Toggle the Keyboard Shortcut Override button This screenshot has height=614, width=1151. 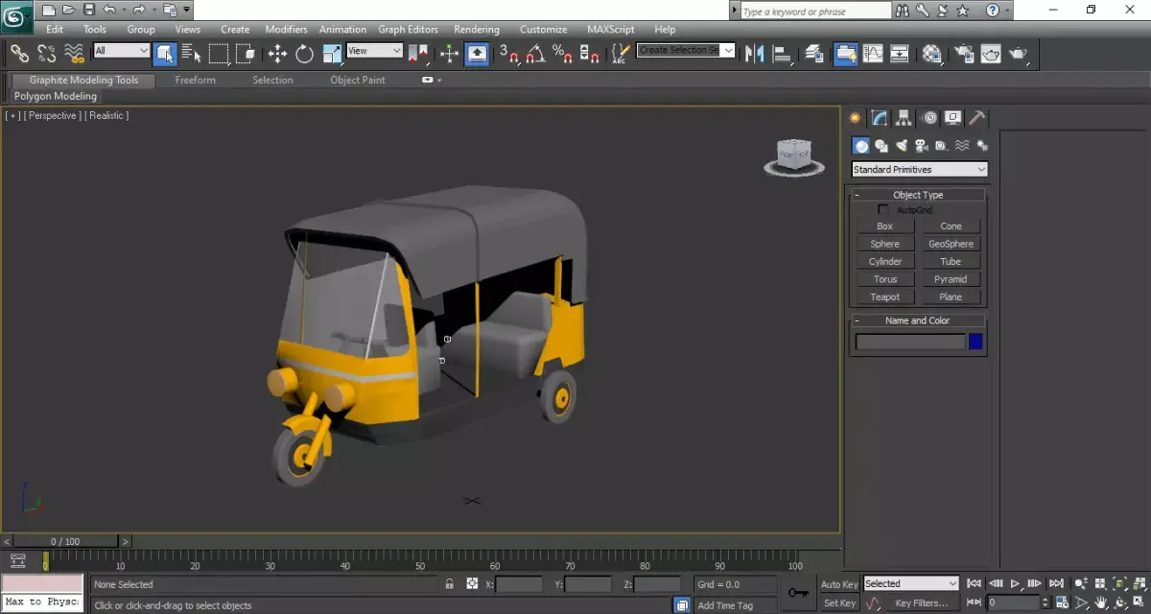pos(477,53)
